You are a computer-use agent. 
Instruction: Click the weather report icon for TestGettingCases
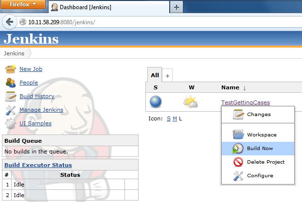pyautogui.click(x=191, y=102)
